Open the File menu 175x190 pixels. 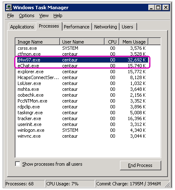pos(10,15)
